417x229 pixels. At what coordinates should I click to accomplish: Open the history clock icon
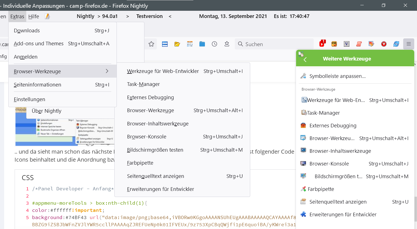tap(215, 44)
